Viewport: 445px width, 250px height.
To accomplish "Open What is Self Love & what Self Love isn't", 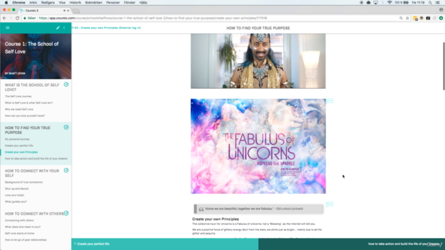I will tap(29, 103).
